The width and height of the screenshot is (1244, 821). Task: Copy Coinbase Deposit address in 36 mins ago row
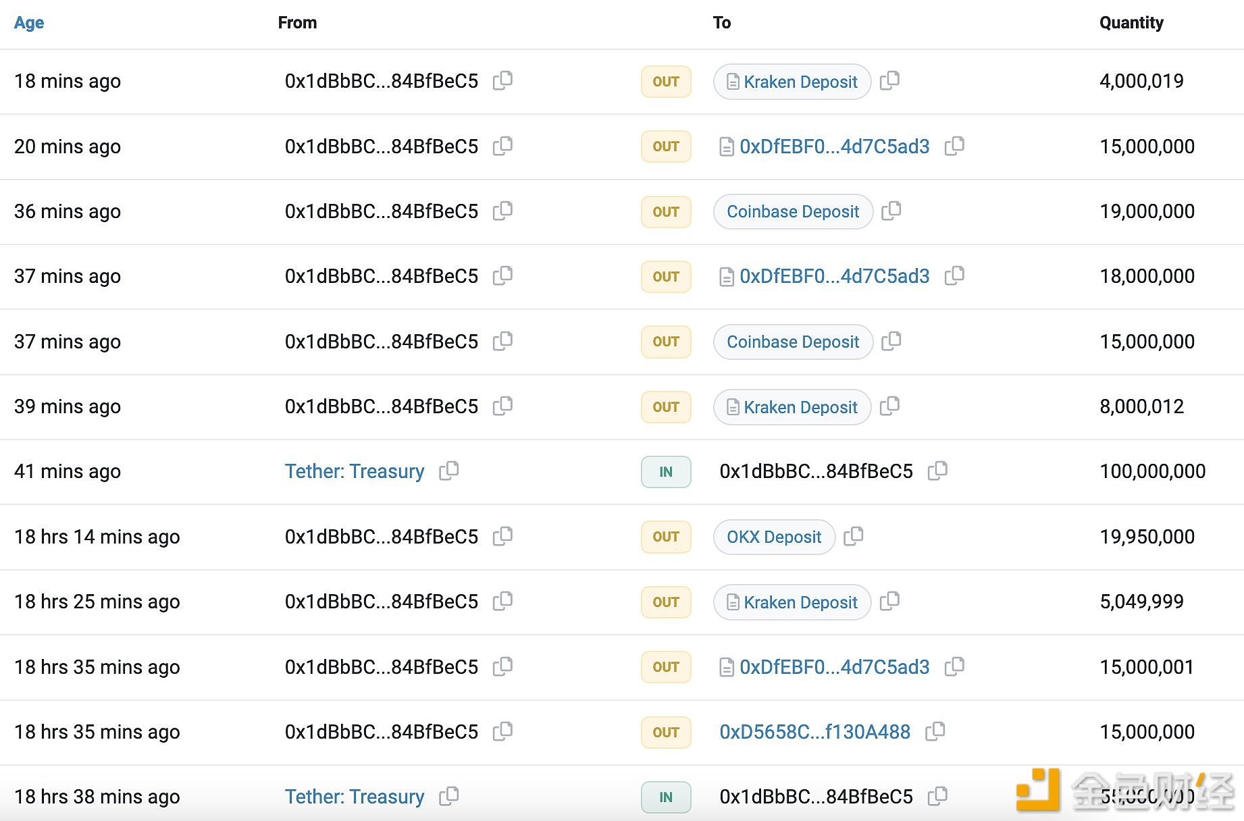pyautogui.click(x=891, y=211)
